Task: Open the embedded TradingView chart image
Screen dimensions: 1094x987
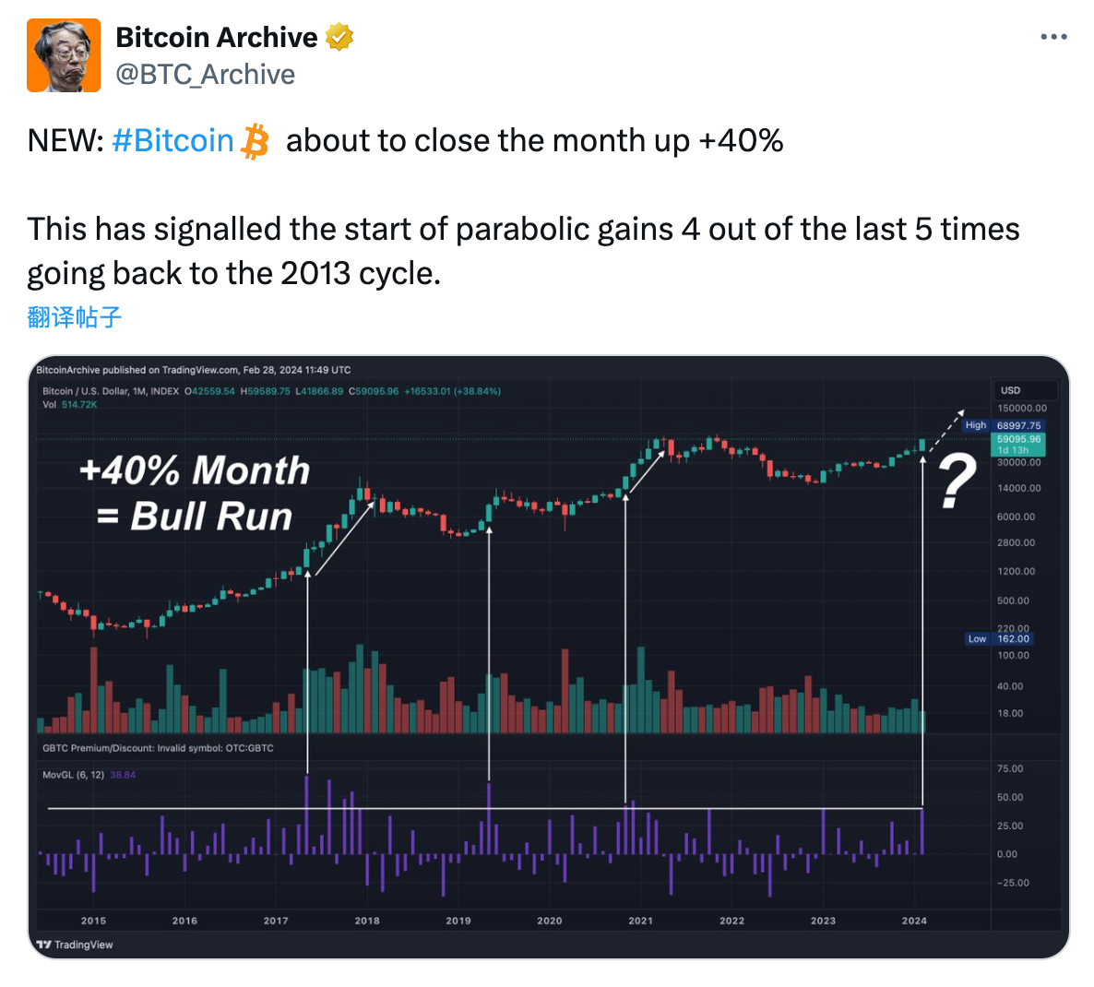Action: [x=549, y=657]
